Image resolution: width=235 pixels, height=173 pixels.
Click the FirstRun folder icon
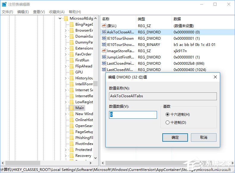coord(72,60)
